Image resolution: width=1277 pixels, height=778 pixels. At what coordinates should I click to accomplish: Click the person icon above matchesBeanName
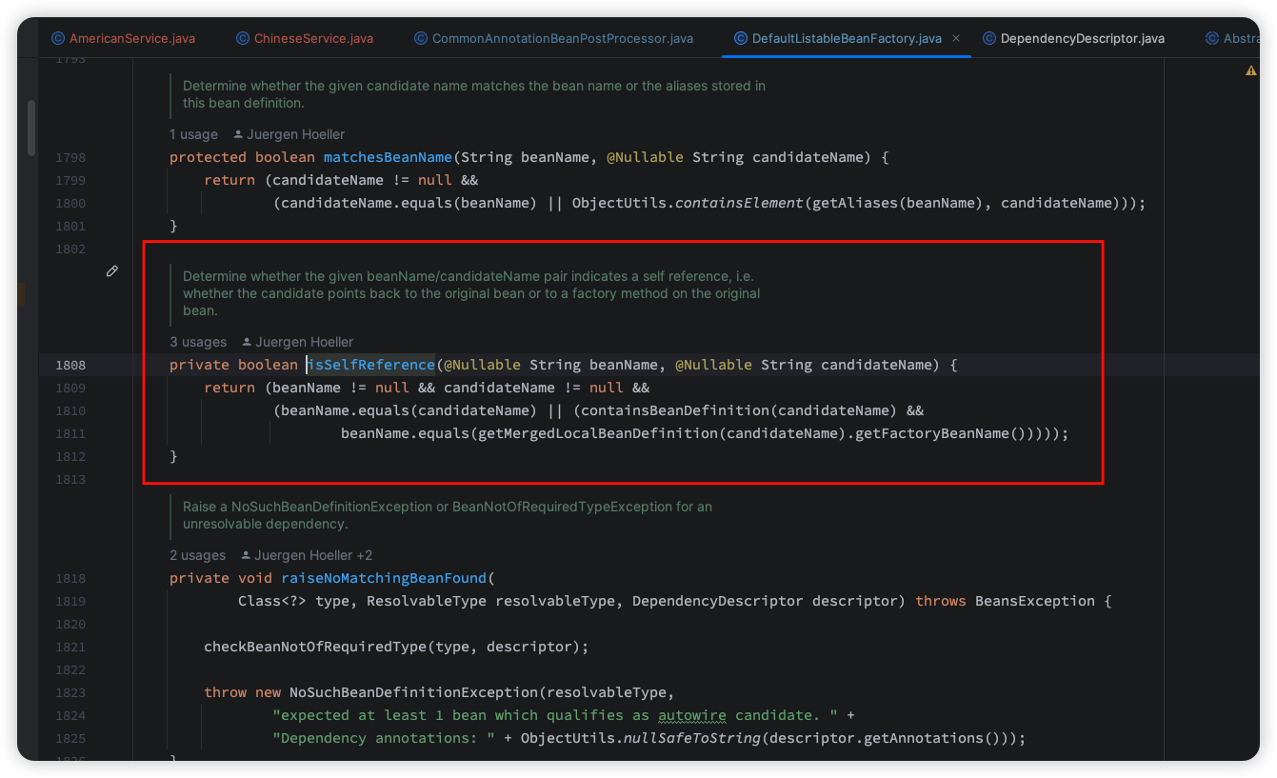click(x=239, y=134)
